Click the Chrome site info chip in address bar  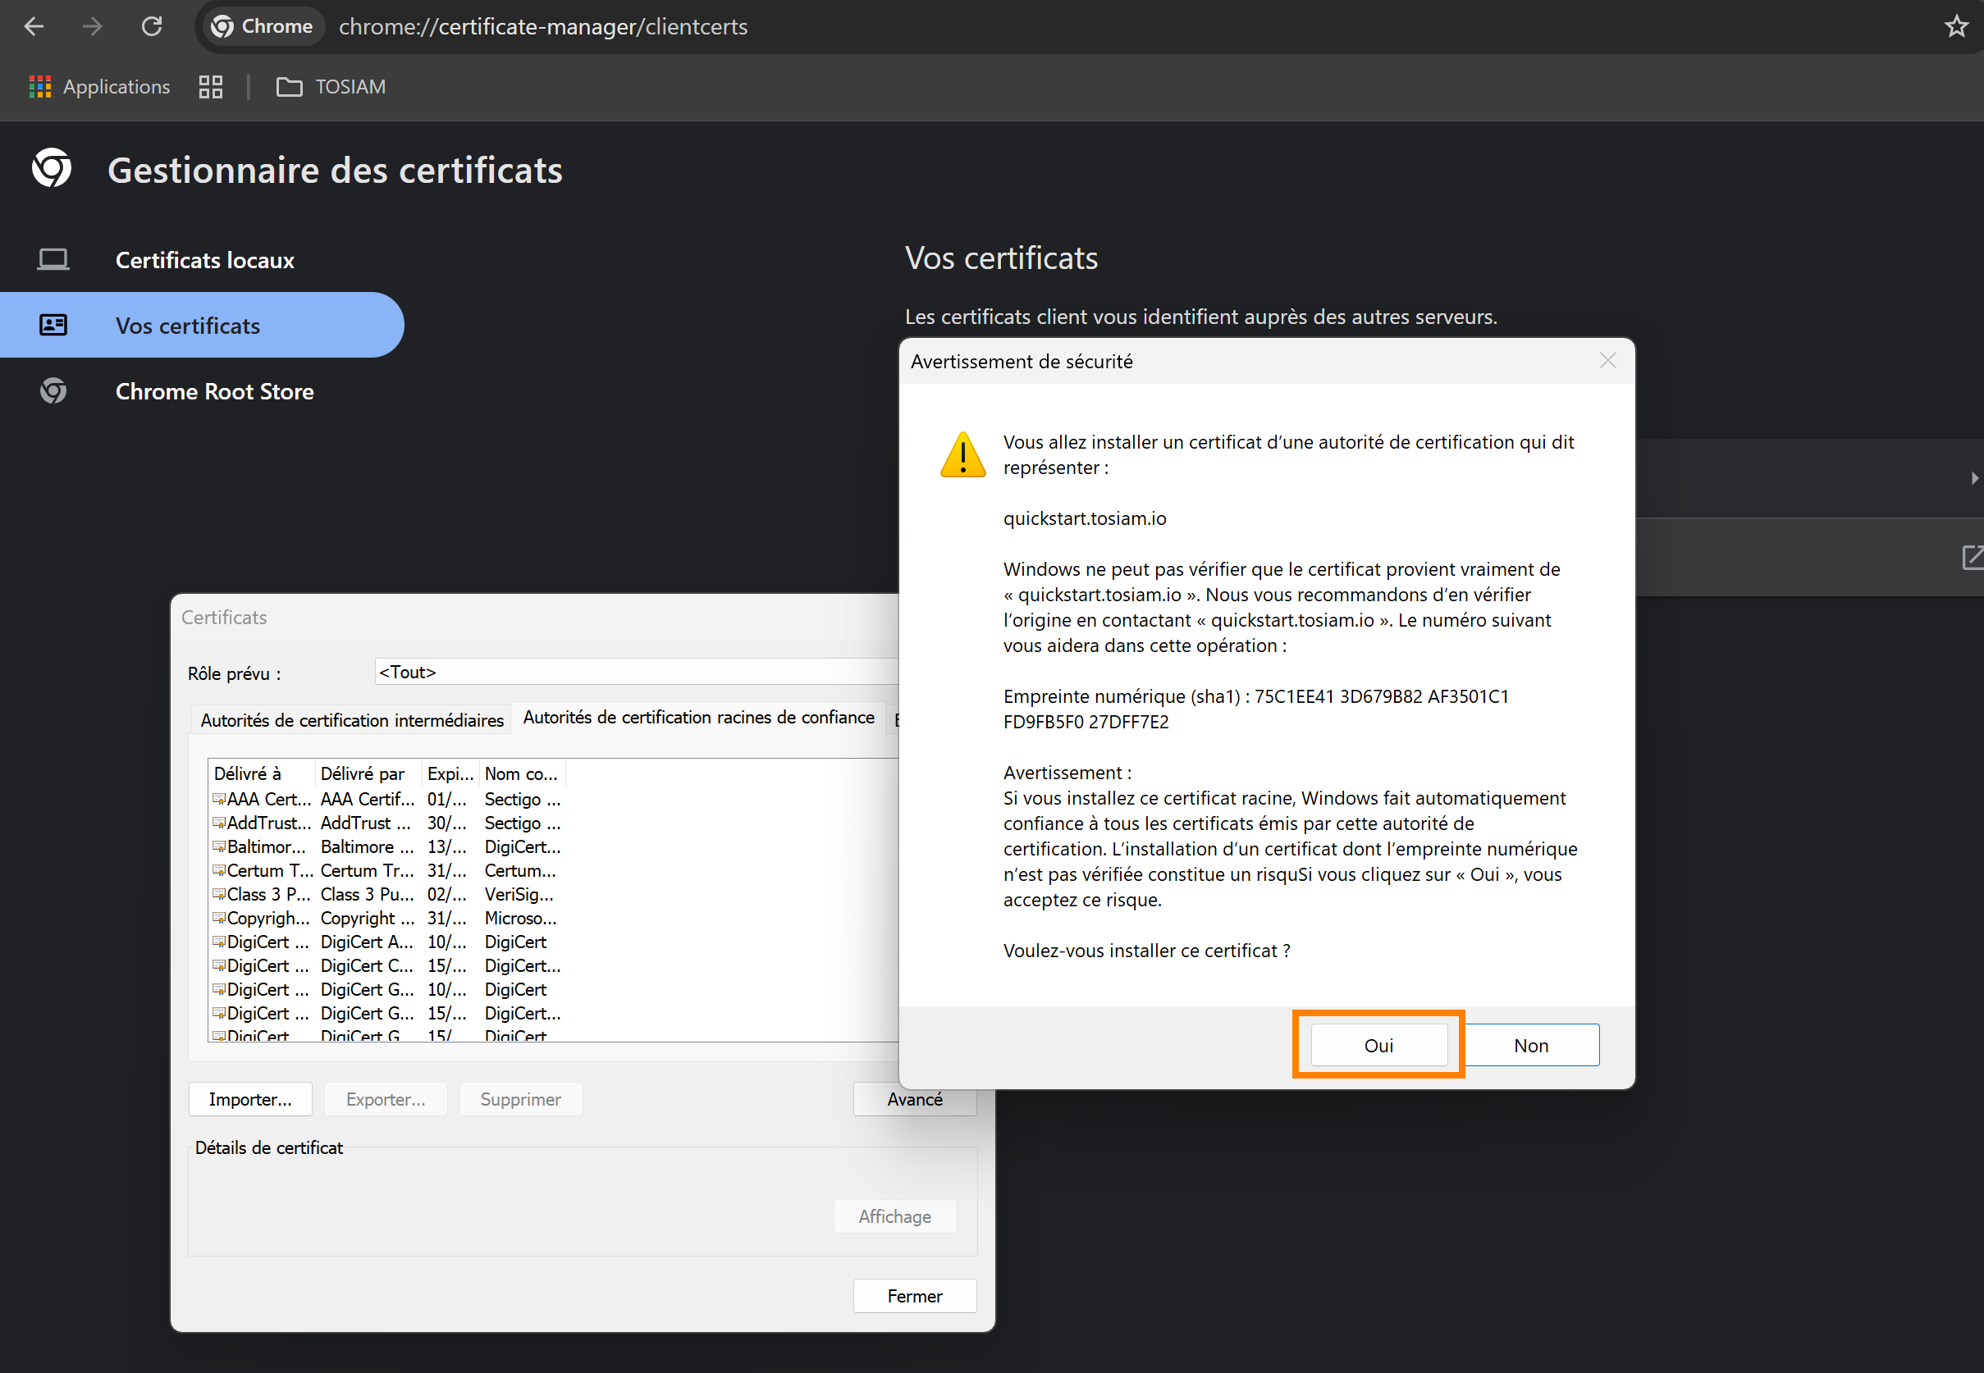coord(263,27)
